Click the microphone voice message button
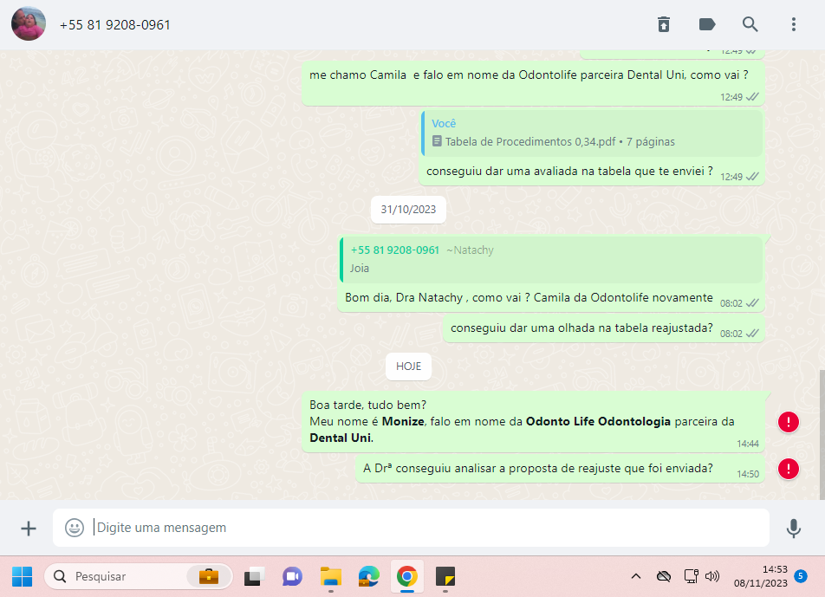Image resolution: width=825 pixels, height=597 pixels. (794, 528)
